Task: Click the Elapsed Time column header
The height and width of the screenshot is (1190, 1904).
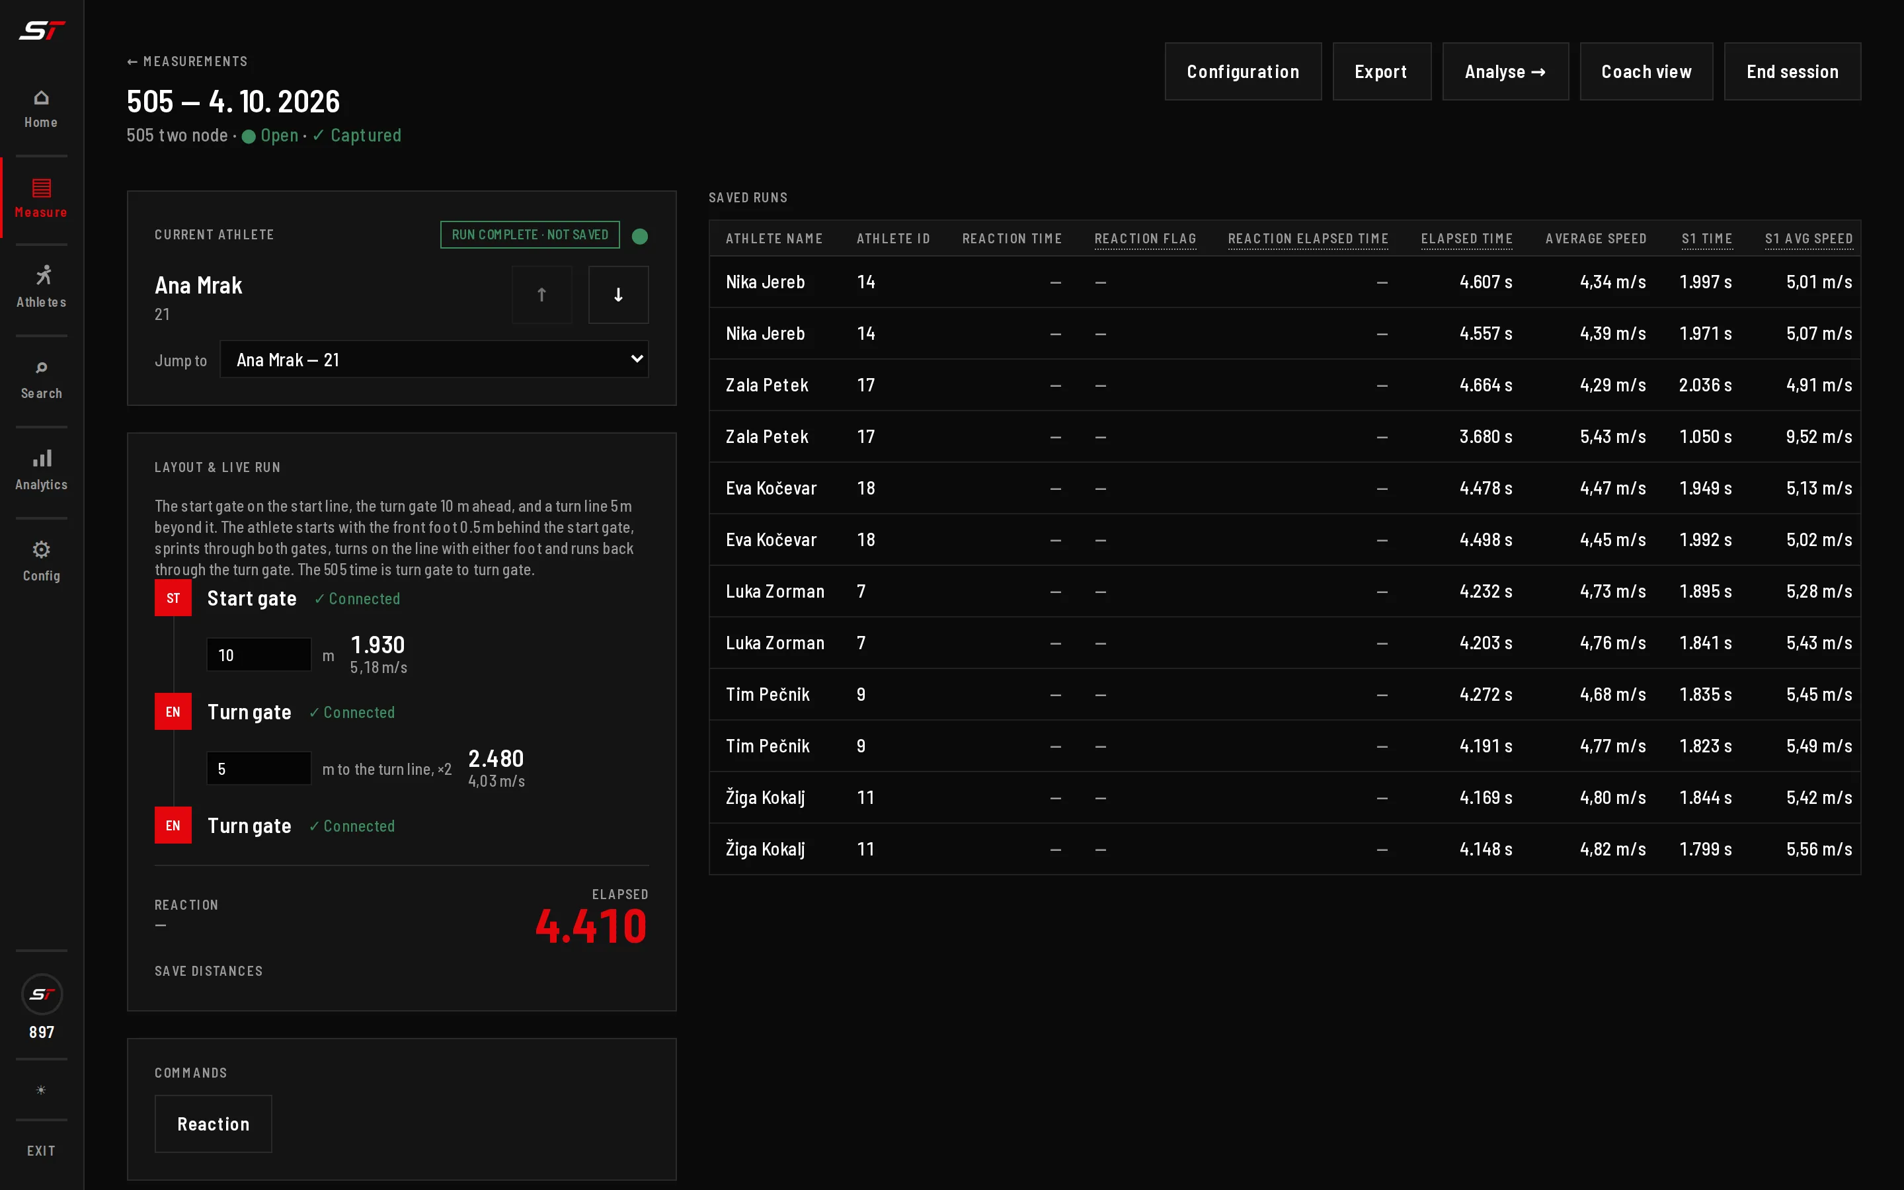Action: (x=1466, y=239)
